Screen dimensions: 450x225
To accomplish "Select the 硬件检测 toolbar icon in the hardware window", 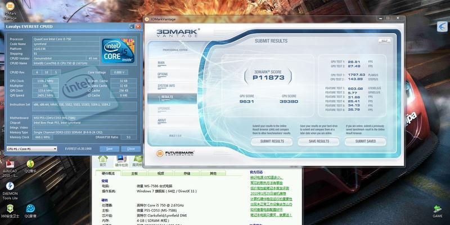I will [121, 161].
